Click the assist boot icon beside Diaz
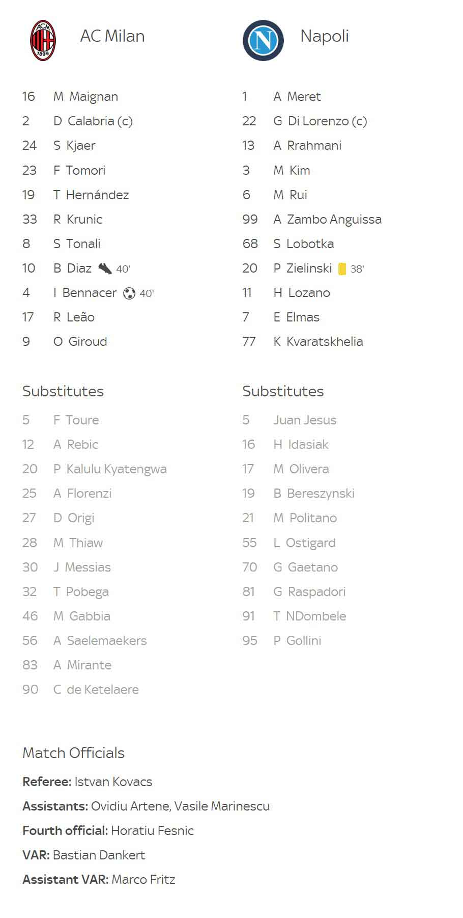The width and height of the screenshot is (463, 918). pos(105,268)
